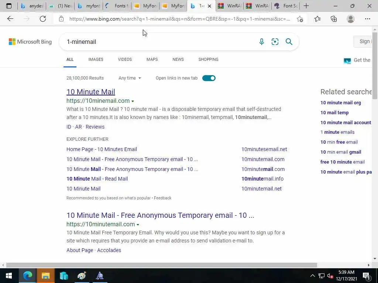The height and width of the screenshot is (283, 378).
Task: Switch to the Font Squirrel browser tab
Action: 285,6
